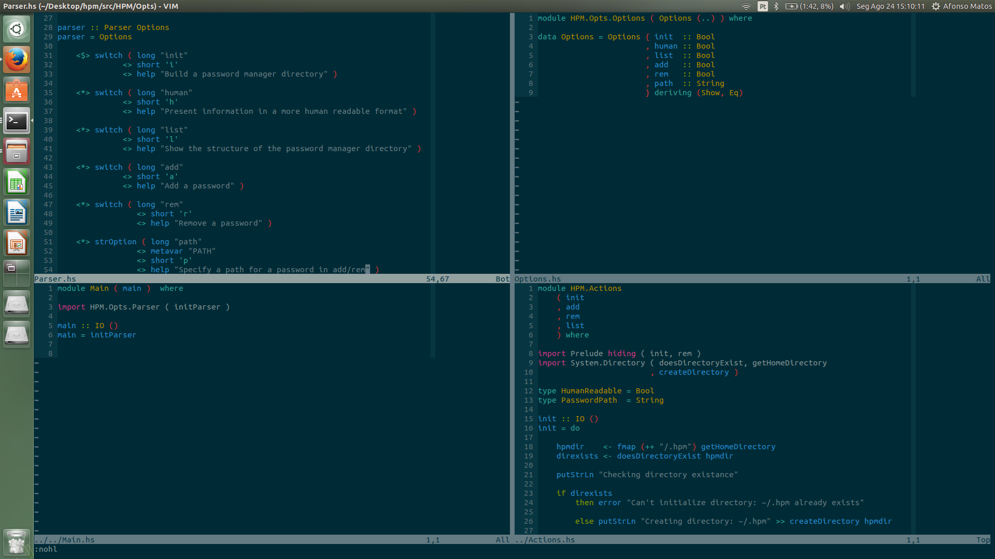Image resolution: width=995 pixels, height=559 pixels.
Task: Click the VIM window title text
Action: (x=91, y=6)
